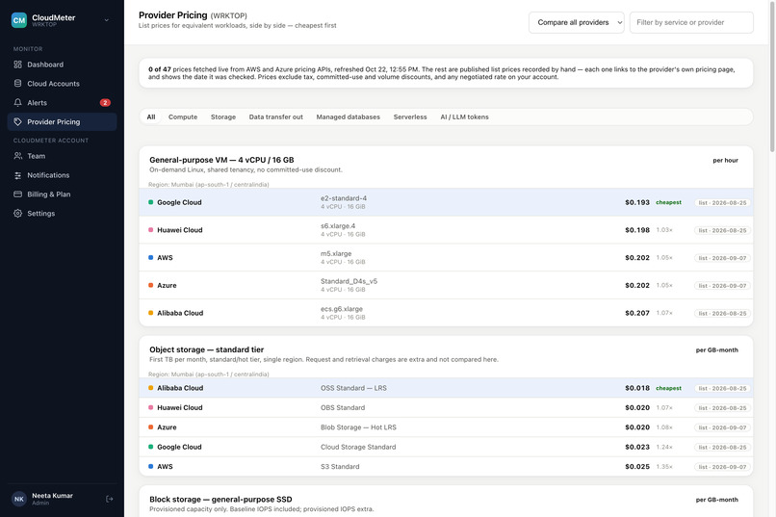
Task: Open list date badge for OSS Standard — LRS
Action: point(722,388)
